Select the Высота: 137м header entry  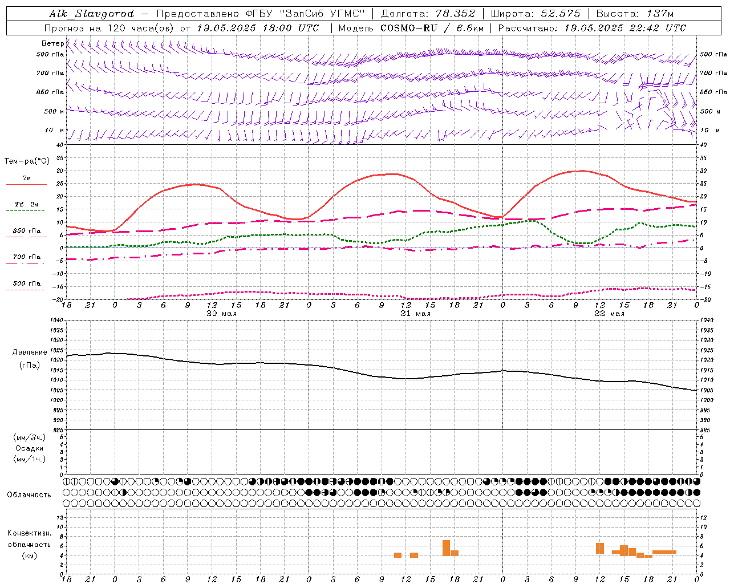pyautogui.click(x=635, y=14)
